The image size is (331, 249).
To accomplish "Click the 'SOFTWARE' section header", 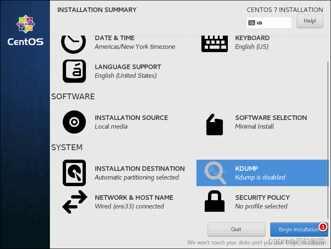I will pos(73,96).
